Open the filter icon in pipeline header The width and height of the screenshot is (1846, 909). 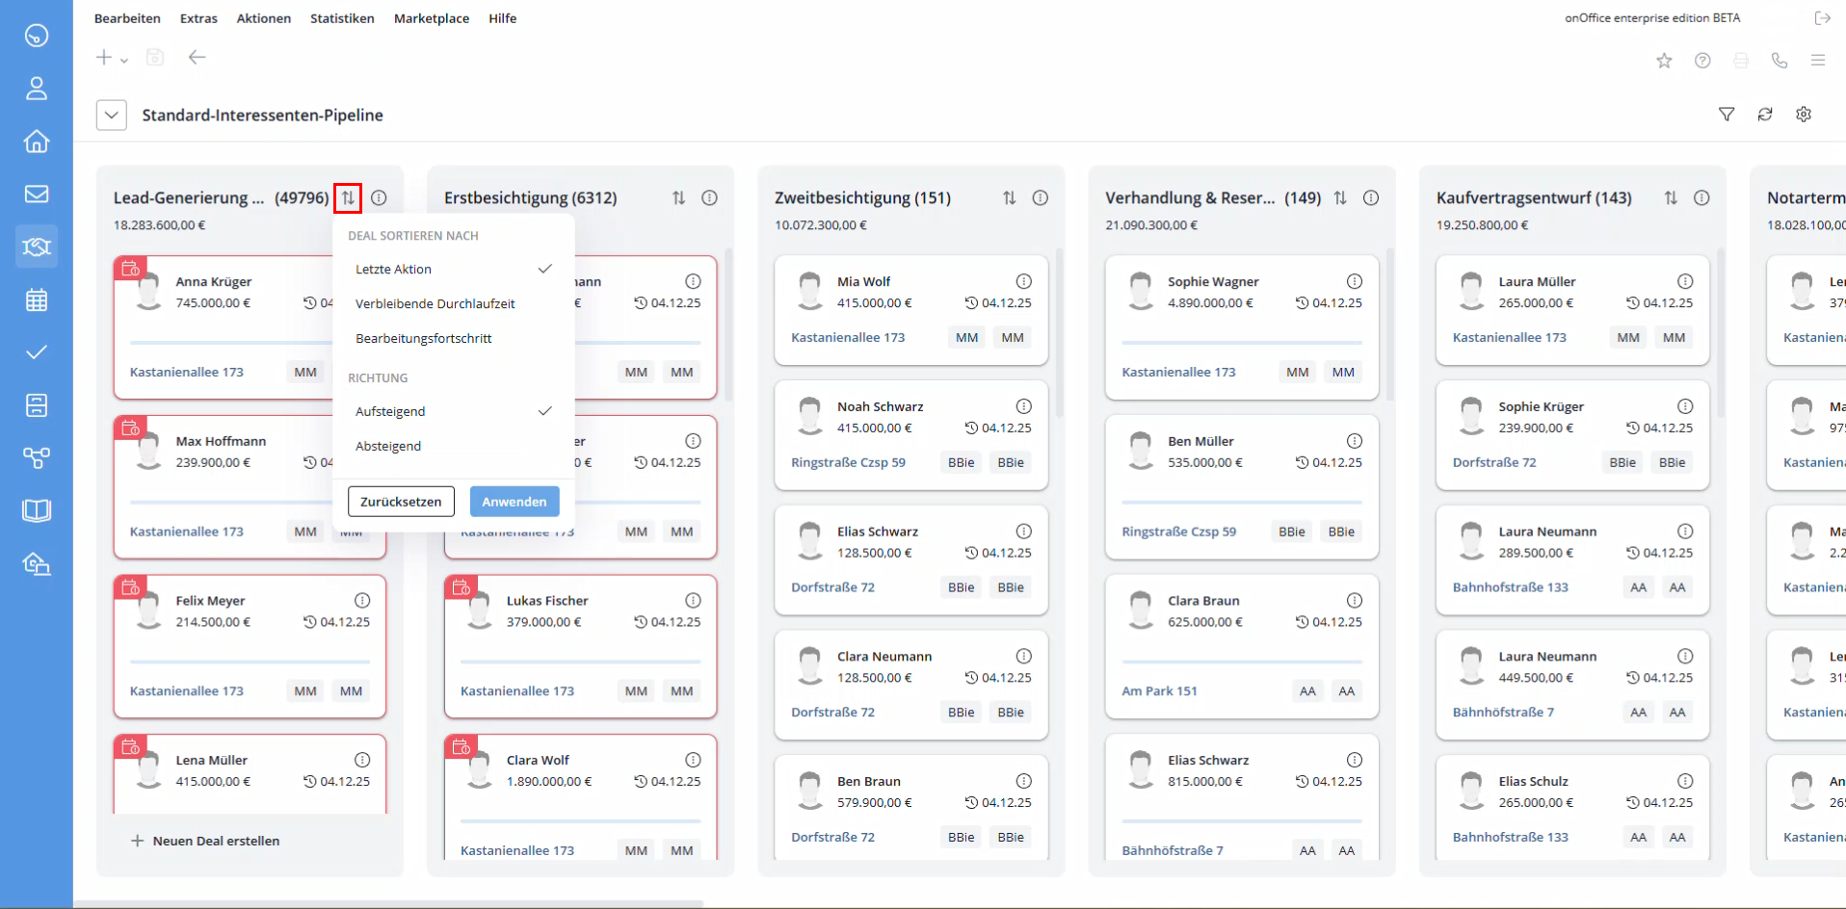coord(1726,115)
